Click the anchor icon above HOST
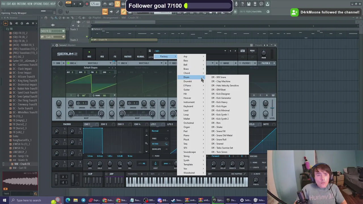The width and height of the screenshot is (363, 204). 155,163
